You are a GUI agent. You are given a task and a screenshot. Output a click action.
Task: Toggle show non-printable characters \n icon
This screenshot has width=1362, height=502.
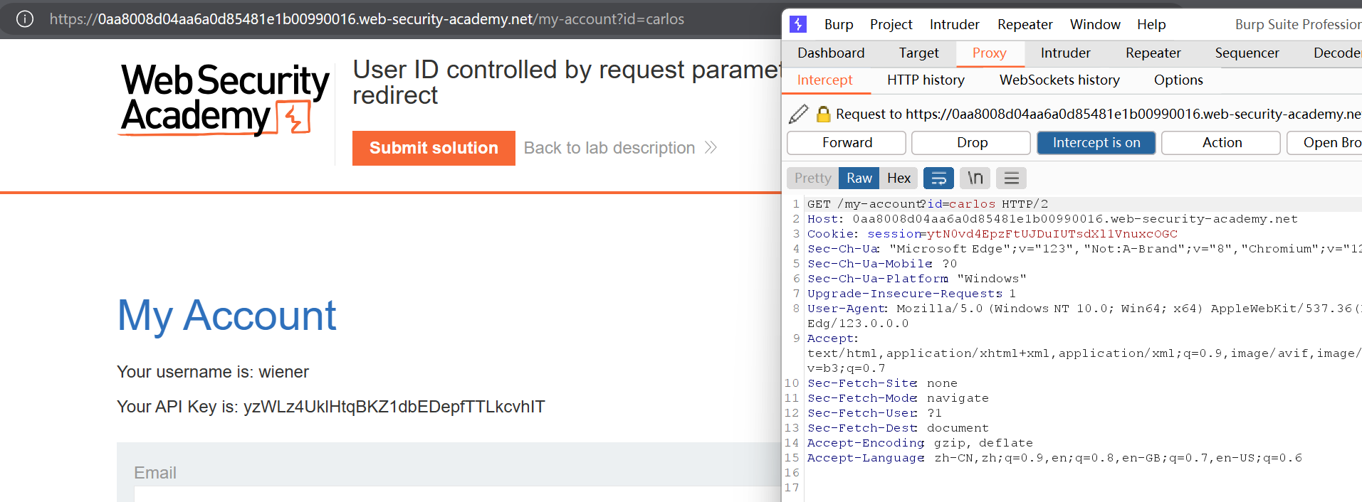coord(975,178)
